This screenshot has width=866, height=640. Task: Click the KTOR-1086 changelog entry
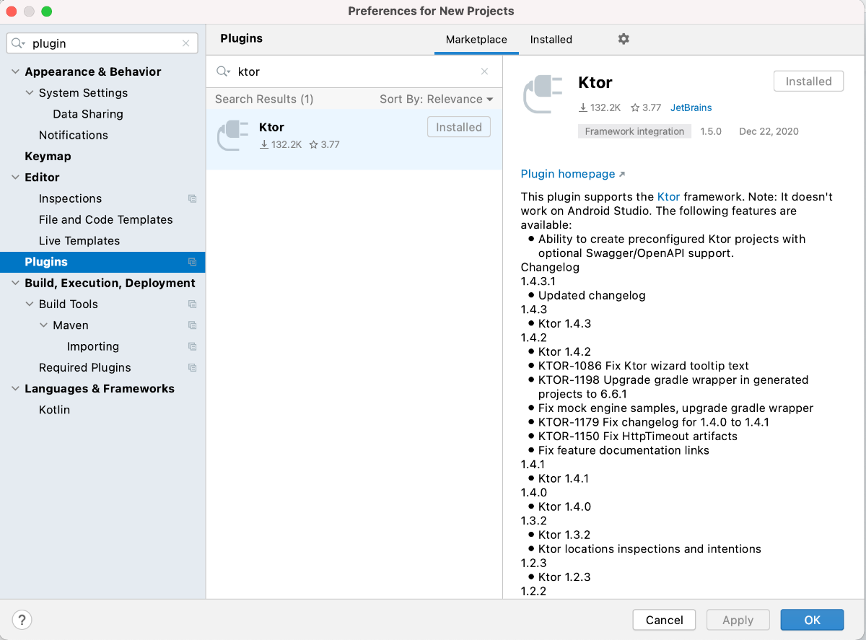(x=644, y=366)
